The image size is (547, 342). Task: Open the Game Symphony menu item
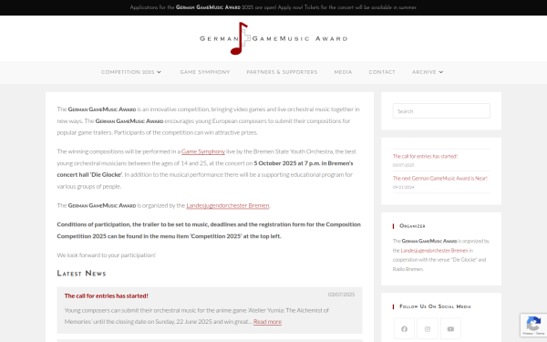click(x=205, y=72)
